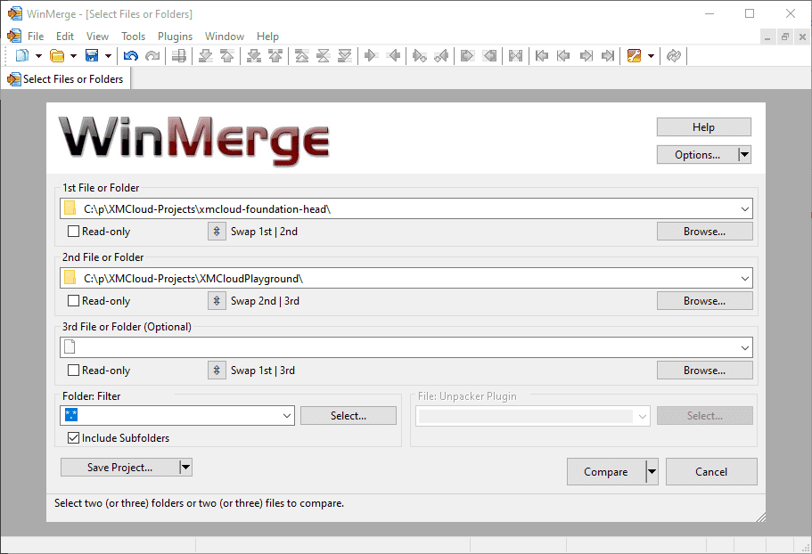Expand the 1st File or Folder path dropdown
812x554 pixels.
click(744, 208)
